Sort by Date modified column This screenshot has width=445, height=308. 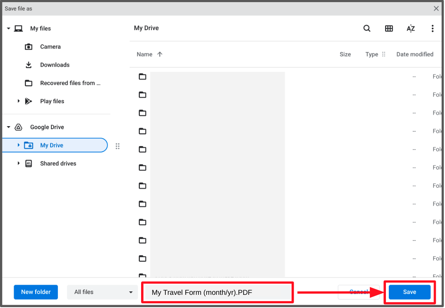(414, 54)
